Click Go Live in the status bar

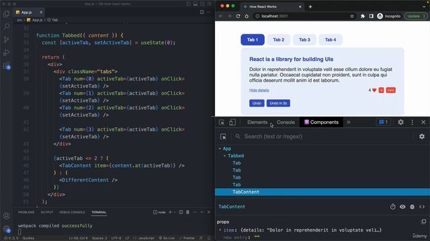167,238
